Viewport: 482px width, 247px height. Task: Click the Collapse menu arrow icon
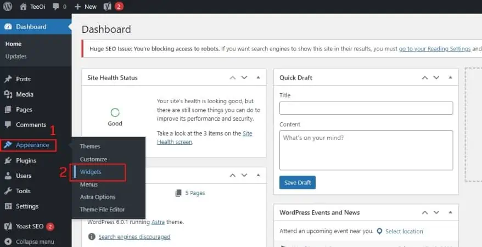click(8, 242)
